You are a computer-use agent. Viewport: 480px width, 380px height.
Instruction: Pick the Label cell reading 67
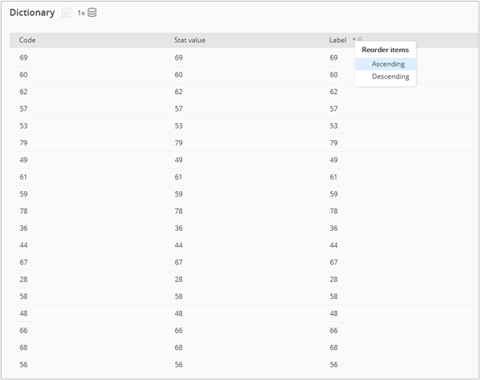334,262
